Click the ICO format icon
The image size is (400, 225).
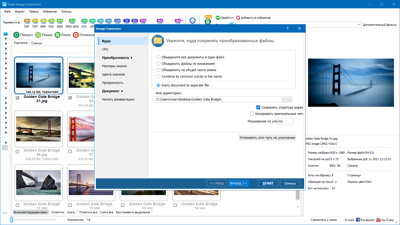coord(84,21)
